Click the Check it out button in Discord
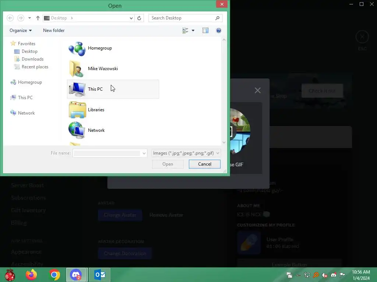 [x=322, y=91]
